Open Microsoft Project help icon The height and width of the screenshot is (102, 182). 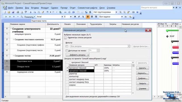click(137, 12)
